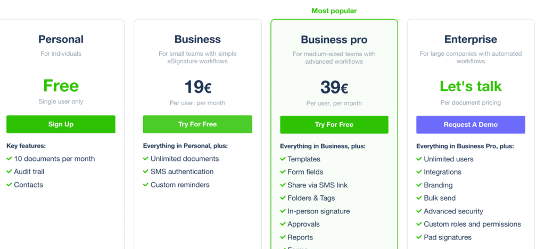Click checkmark beside Unlimited users
This screenshot has width=545, height=249.
(419, 159)
